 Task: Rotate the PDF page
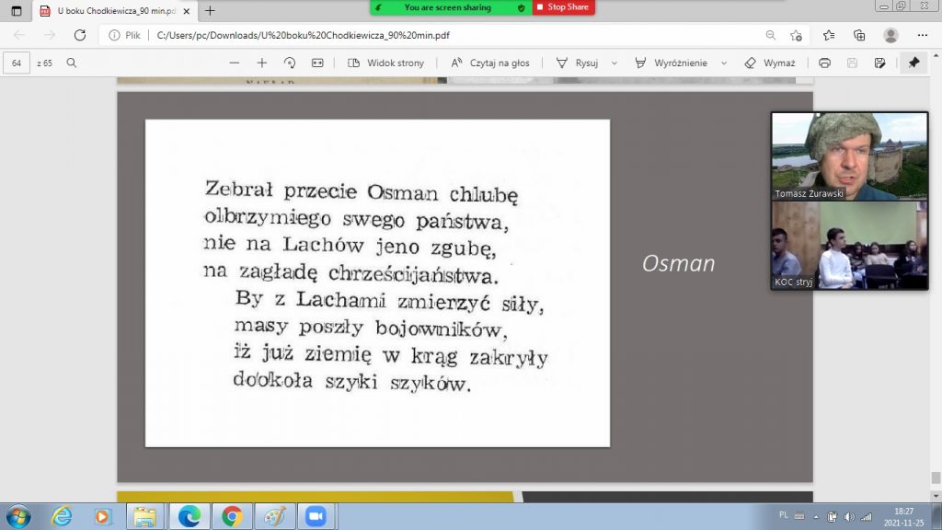(x=290, y=63)
